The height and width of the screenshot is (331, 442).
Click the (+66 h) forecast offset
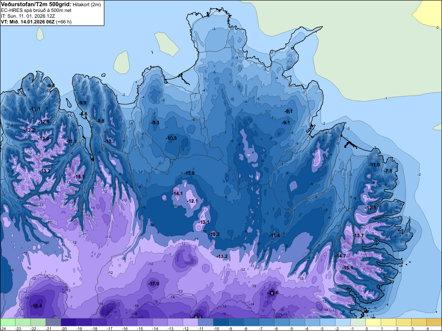tap(63, 22)
